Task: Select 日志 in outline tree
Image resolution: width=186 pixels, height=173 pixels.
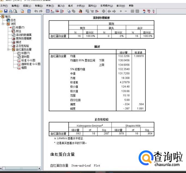Action: click(x=13, y=20)
